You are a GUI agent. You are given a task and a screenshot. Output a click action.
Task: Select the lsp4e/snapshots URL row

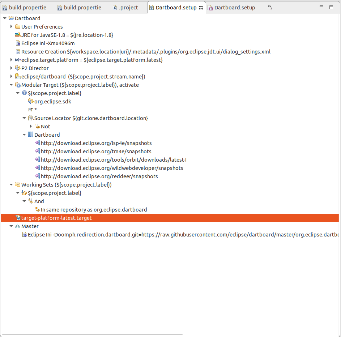click(x=96, y=143)
